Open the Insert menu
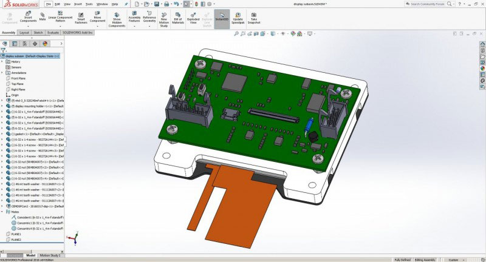The height and width of the screenshot is (262, 486). 78,4
